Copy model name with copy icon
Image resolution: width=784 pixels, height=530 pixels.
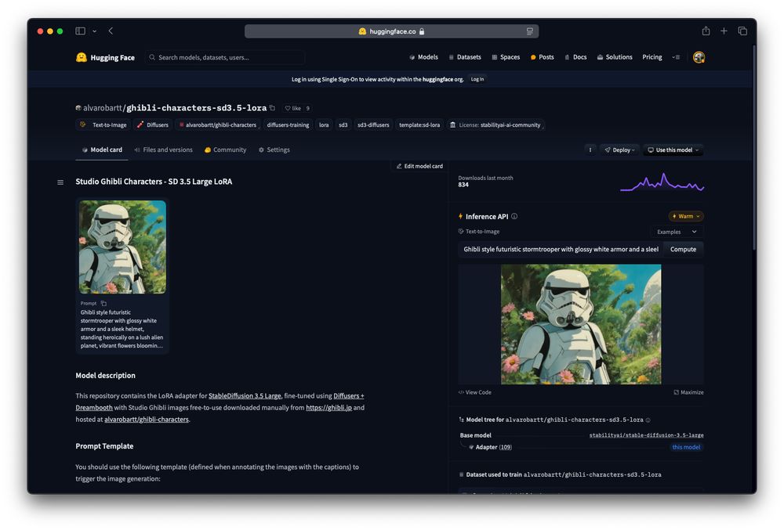click(273, 108)
